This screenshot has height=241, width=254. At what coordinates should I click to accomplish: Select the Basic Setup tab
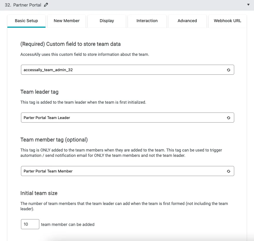pos(26,21)
